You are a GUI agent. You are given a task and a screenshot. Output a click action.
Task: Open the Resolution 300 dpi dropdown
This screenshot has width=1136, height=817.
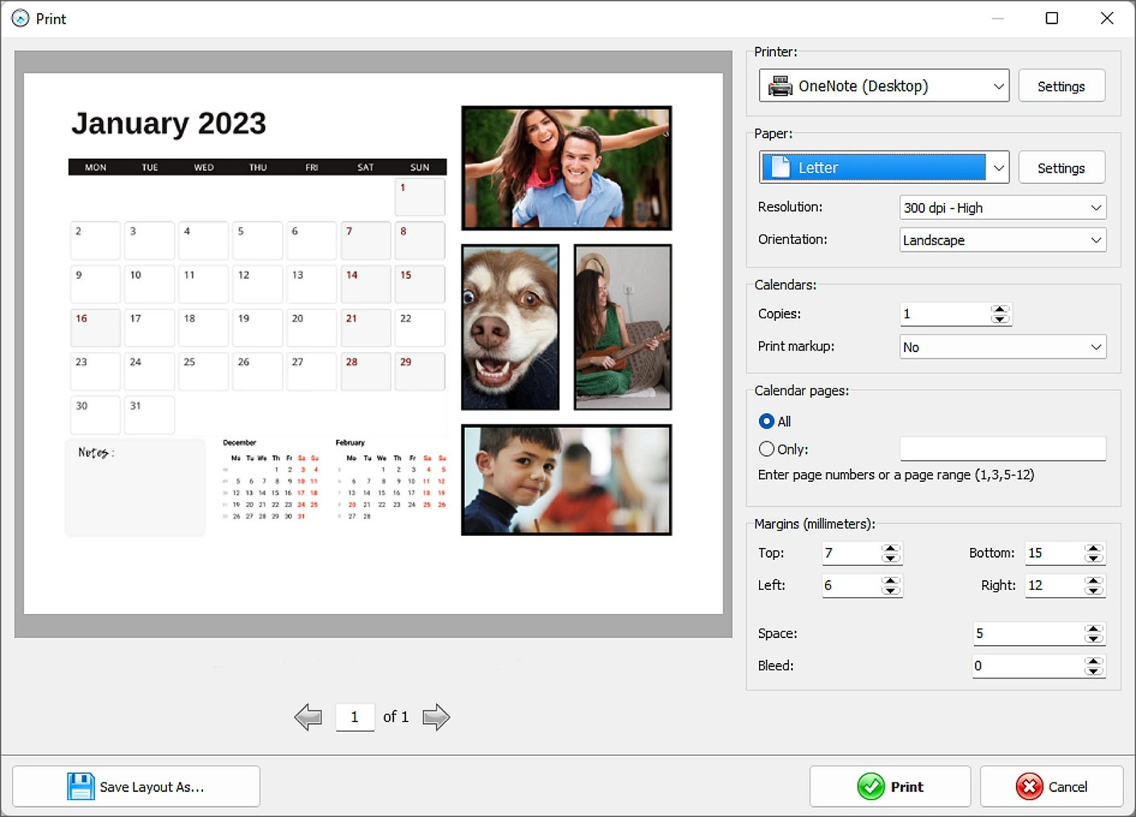(1002, 208)
